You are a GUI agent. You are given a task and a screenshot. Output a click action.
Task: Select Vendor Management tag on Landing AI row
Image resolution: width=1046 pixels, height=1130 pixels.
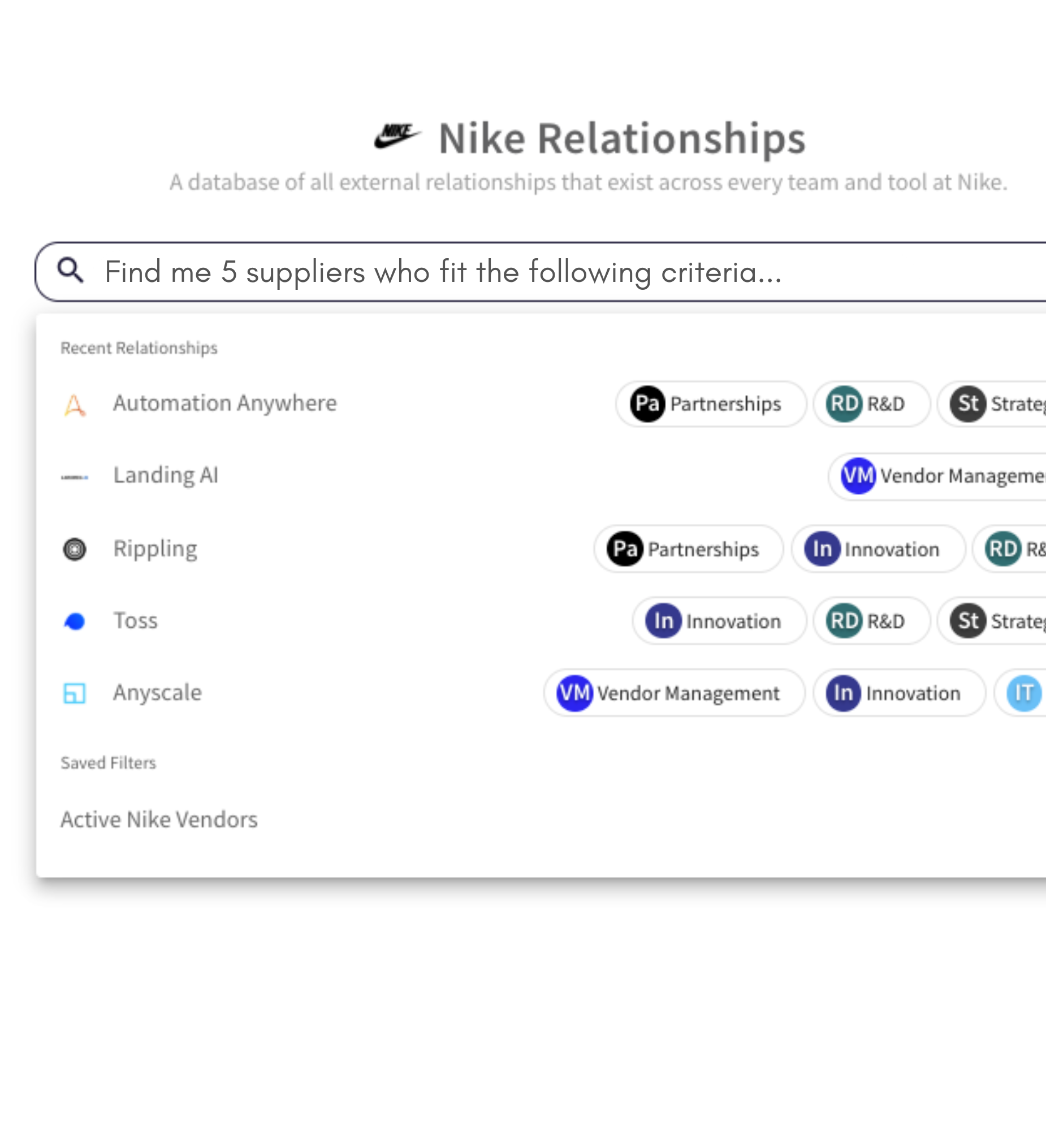coord(937,476)
